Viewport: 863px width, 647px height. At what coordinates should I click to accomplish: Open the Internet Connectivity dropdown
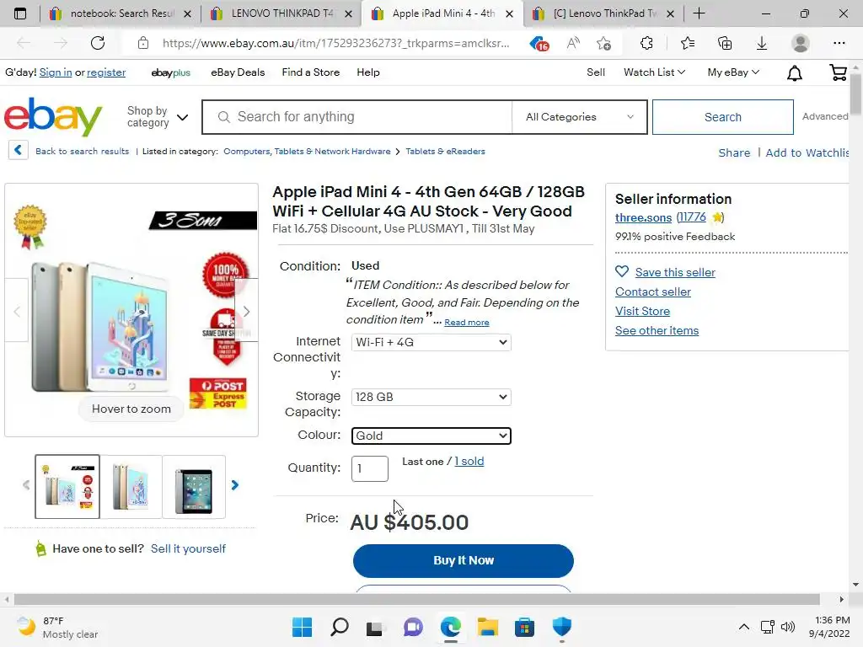(431, 342)
